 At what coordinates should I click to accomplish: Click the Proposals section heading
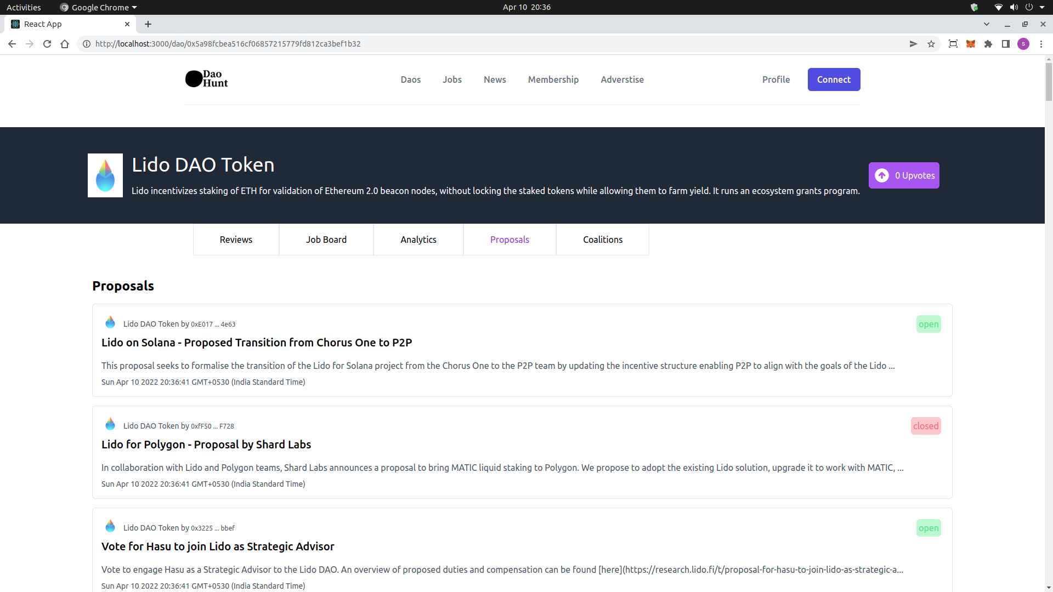[x=123, y=286]
